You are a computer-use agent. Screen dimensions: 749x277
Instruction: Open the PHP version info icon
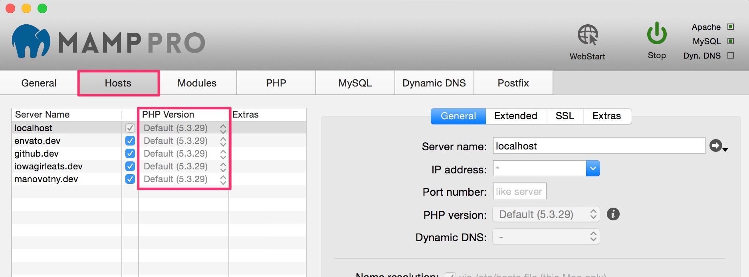pos(613,214)
